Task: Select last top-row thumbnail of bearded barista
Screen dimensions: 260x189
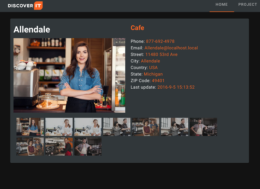Action: 203,127
